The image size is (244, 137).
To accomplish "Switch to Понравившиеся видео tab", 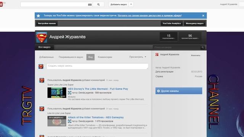I will click(x=71, y=57).
